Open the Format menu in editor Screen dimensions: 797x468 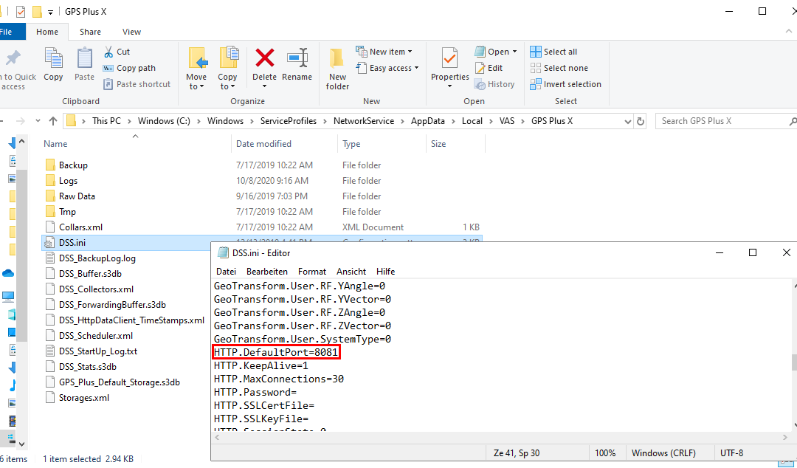311,272
